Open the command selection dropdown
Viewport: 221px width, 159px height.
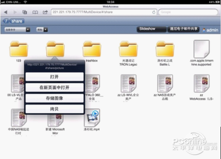point(17,30)
